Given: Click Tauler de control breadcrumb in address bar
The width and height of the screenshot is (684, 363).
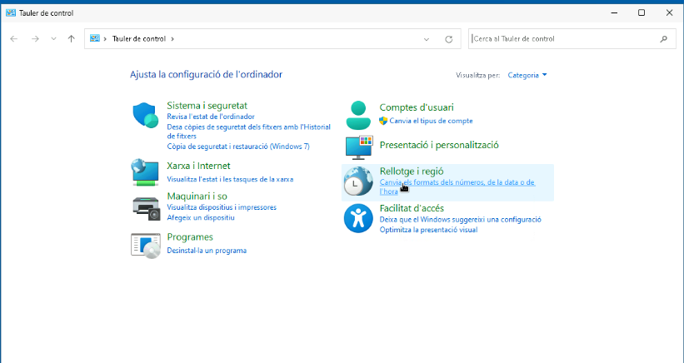Looking at the screenshot, I should [138, 39].
